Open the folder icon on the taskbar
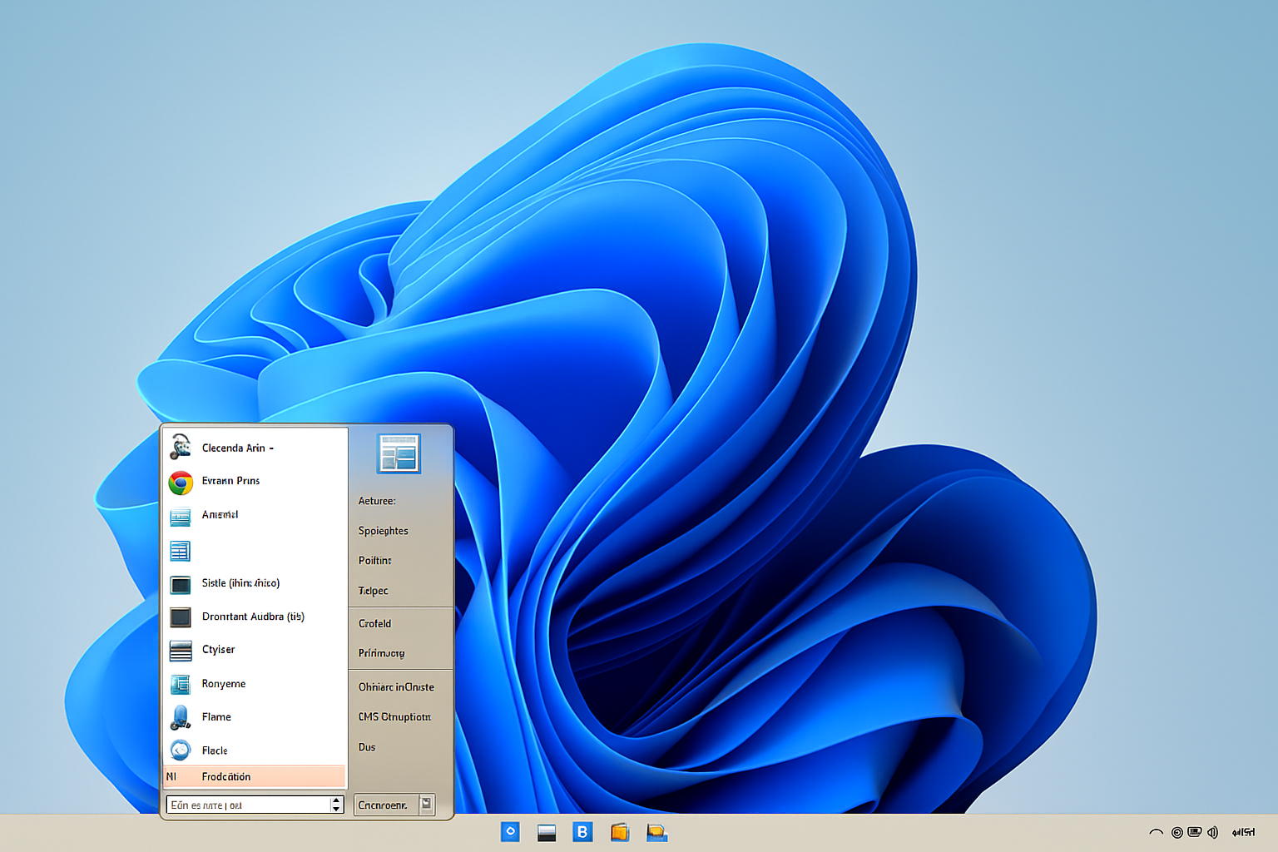This screenshot has width=1278, height=852. [620, 831]
